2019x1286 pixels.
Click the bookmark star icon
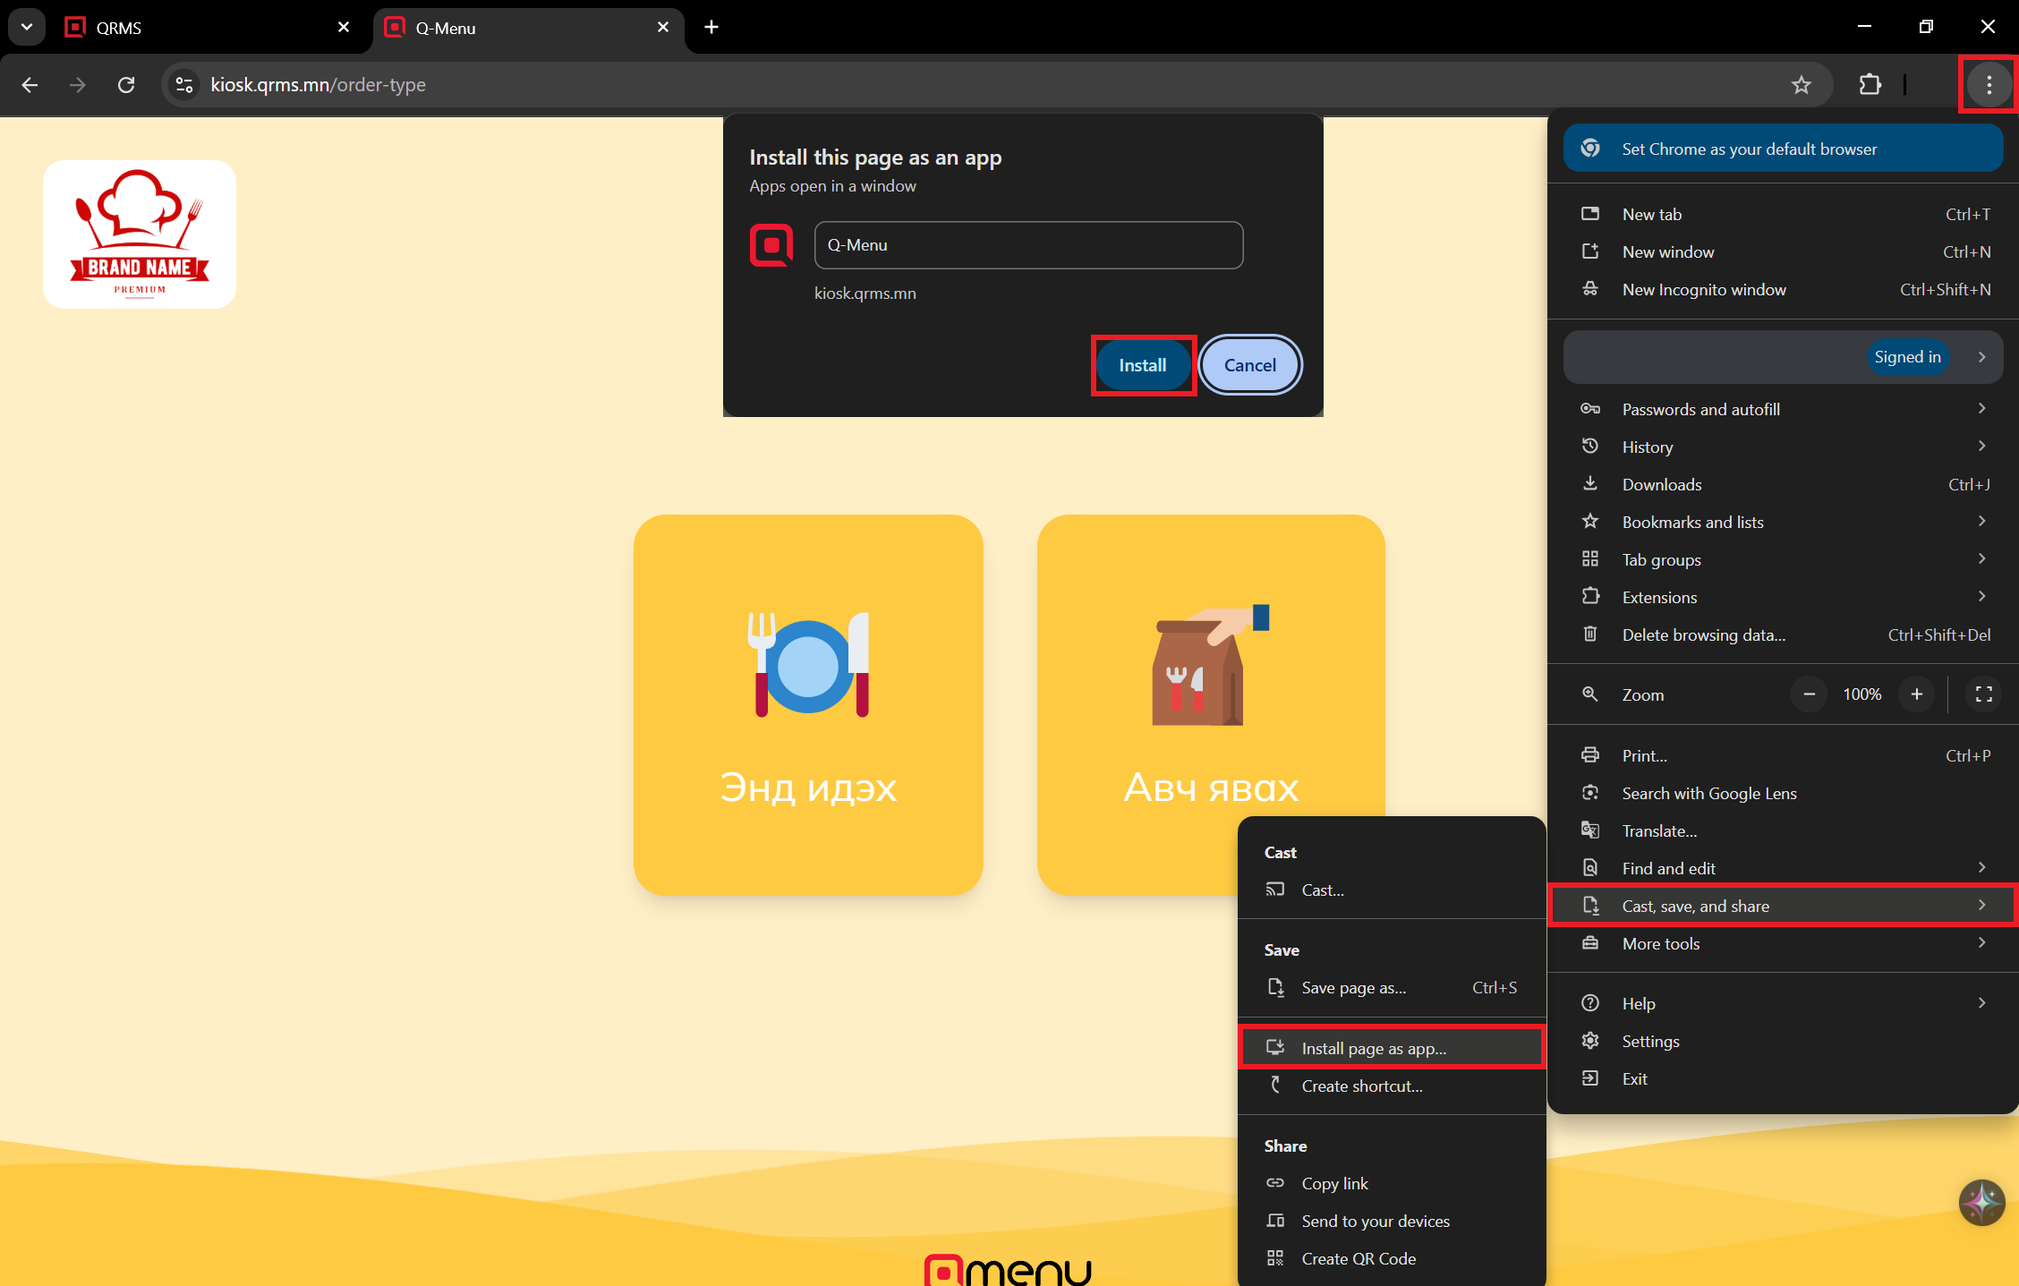[x=1801, y=85]
